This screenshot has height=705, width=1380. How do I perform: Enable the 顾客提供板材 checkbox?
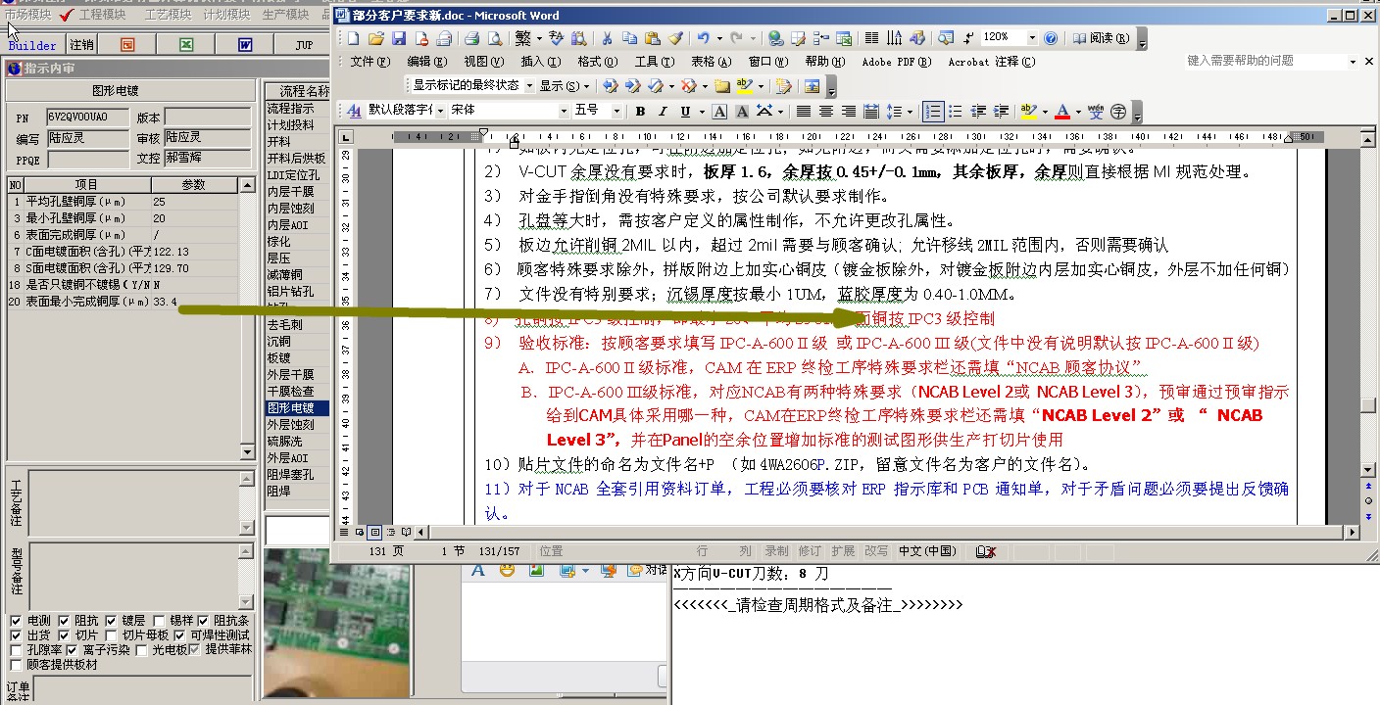point(16,664)
